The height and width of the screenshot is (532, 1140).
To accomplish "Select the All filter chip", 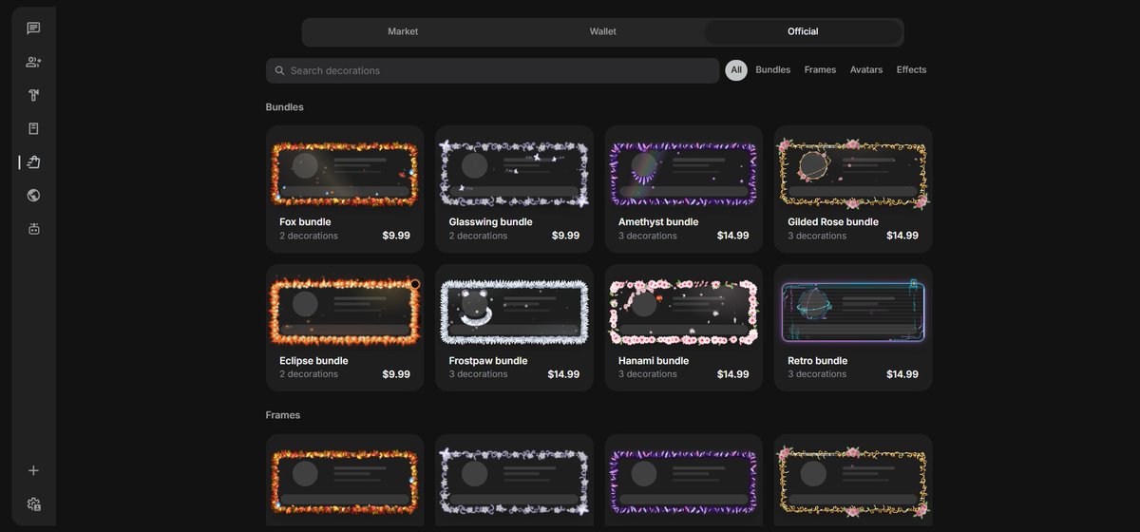I will click(736, 70).
